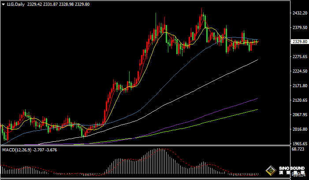Click the SINO SOUND watermark text

291,169
